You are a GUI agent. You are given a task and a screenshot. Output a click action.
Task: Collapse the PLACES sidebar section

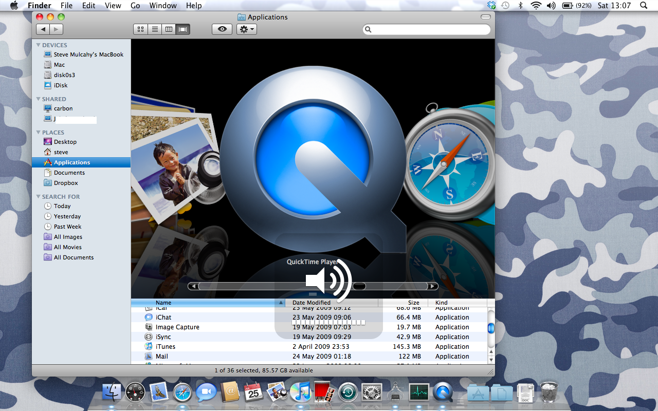point(38,133)
